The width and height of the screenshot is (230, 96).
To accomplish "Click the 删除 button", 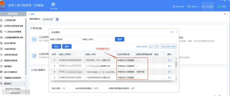I will click(x=67, y=47).
